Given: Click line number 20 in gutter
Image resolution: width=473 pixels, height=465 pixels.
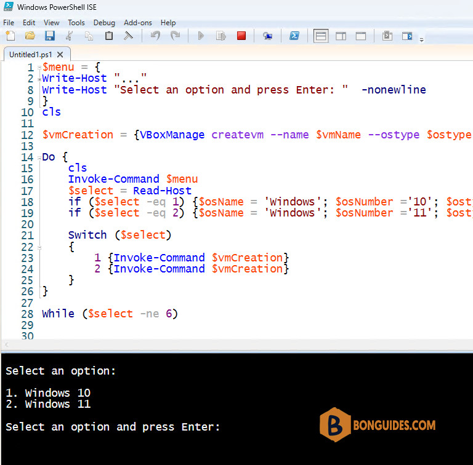Looking at the screenshot, I should pyautogui.click(x=27, y=225).
